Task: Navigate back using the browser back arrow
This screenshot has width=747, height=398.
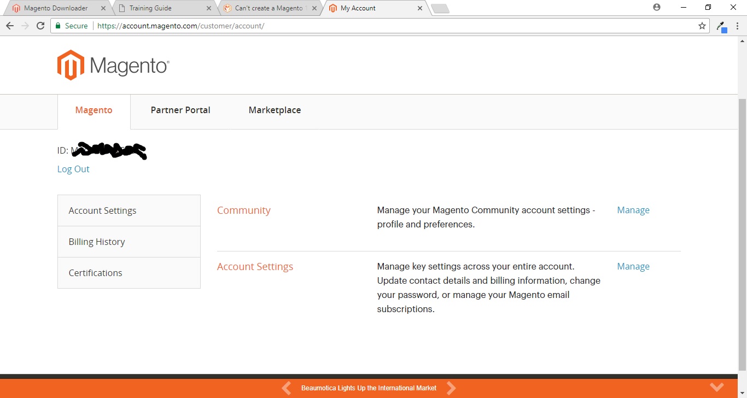Action: tap(9, 26)
